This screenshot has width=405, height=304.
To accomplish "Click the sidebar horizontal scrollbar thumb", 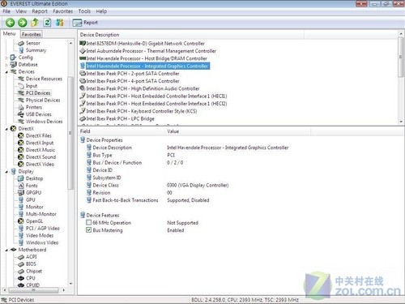I will (33, 290).
